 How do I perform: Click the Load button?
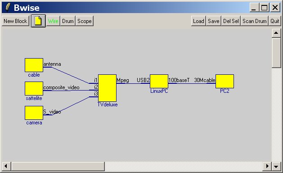[198, 21]
